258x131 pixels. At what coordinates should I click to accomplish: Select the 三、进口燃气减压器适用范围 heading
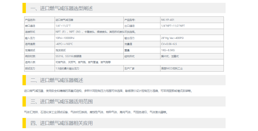pos(62,102)
